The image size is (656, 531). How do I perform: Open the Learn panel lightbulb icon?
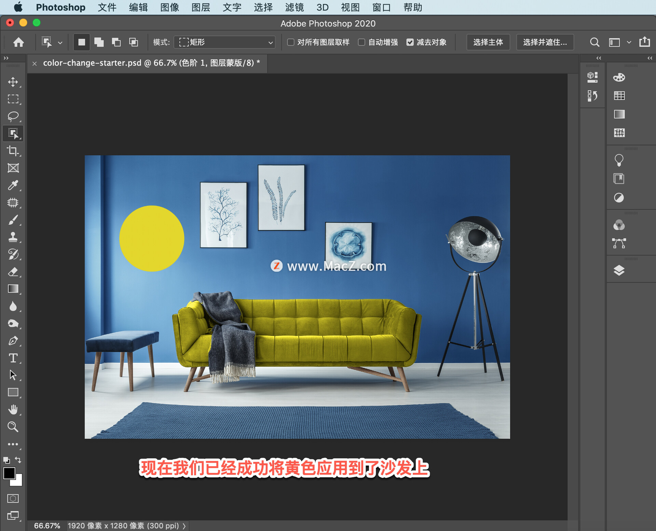pyautogui.click(x=619, y=160)
